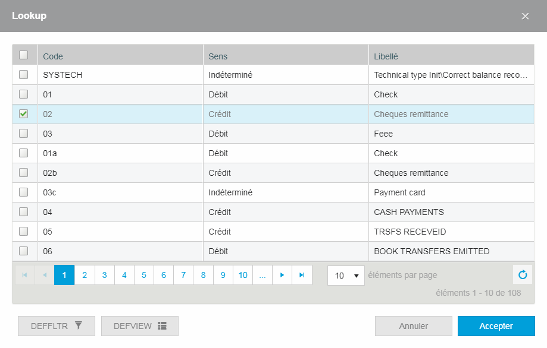This screenshot has width=547, height=348.
Task: Go to page 5
Action: click(x=143, y=275)
